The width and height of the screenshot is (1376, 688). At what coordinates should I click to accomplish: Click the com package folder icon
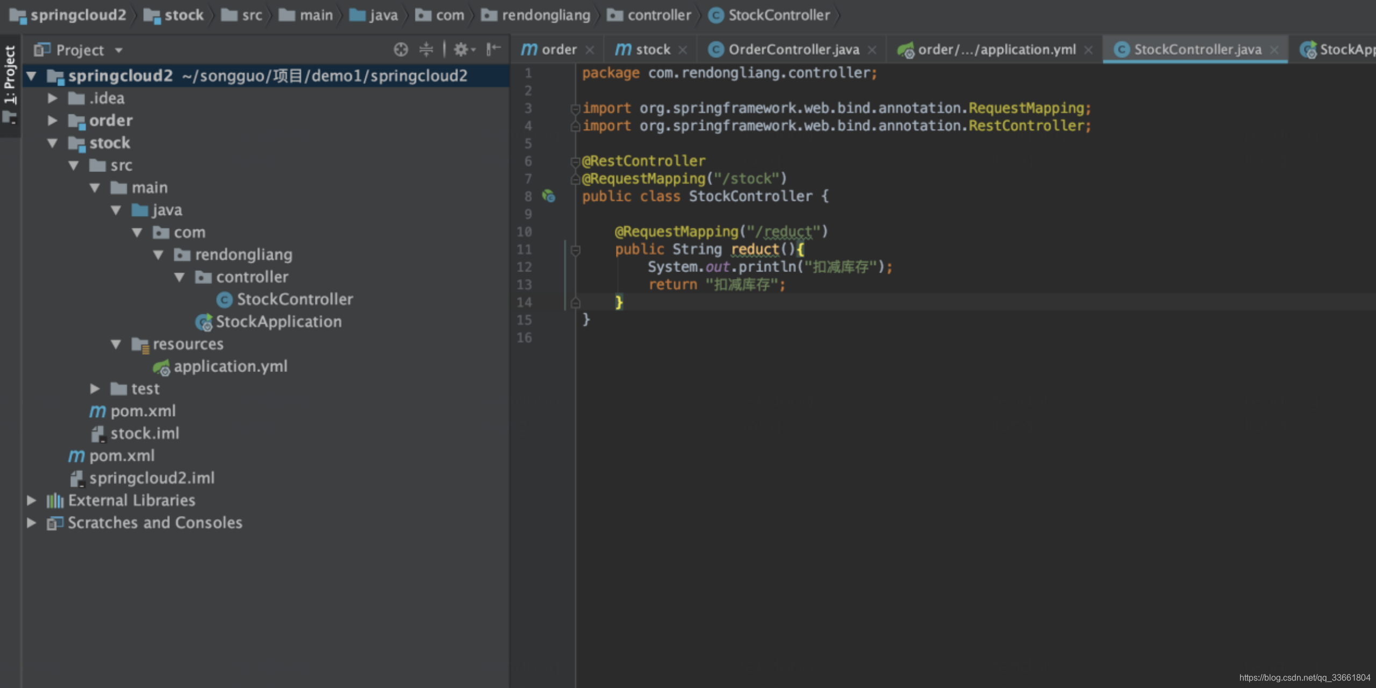click(x=161, y=233)
